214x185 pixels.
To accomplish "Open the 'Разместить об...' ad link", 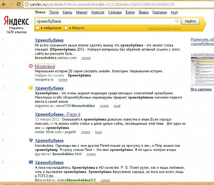I will [x=202, y=41].
